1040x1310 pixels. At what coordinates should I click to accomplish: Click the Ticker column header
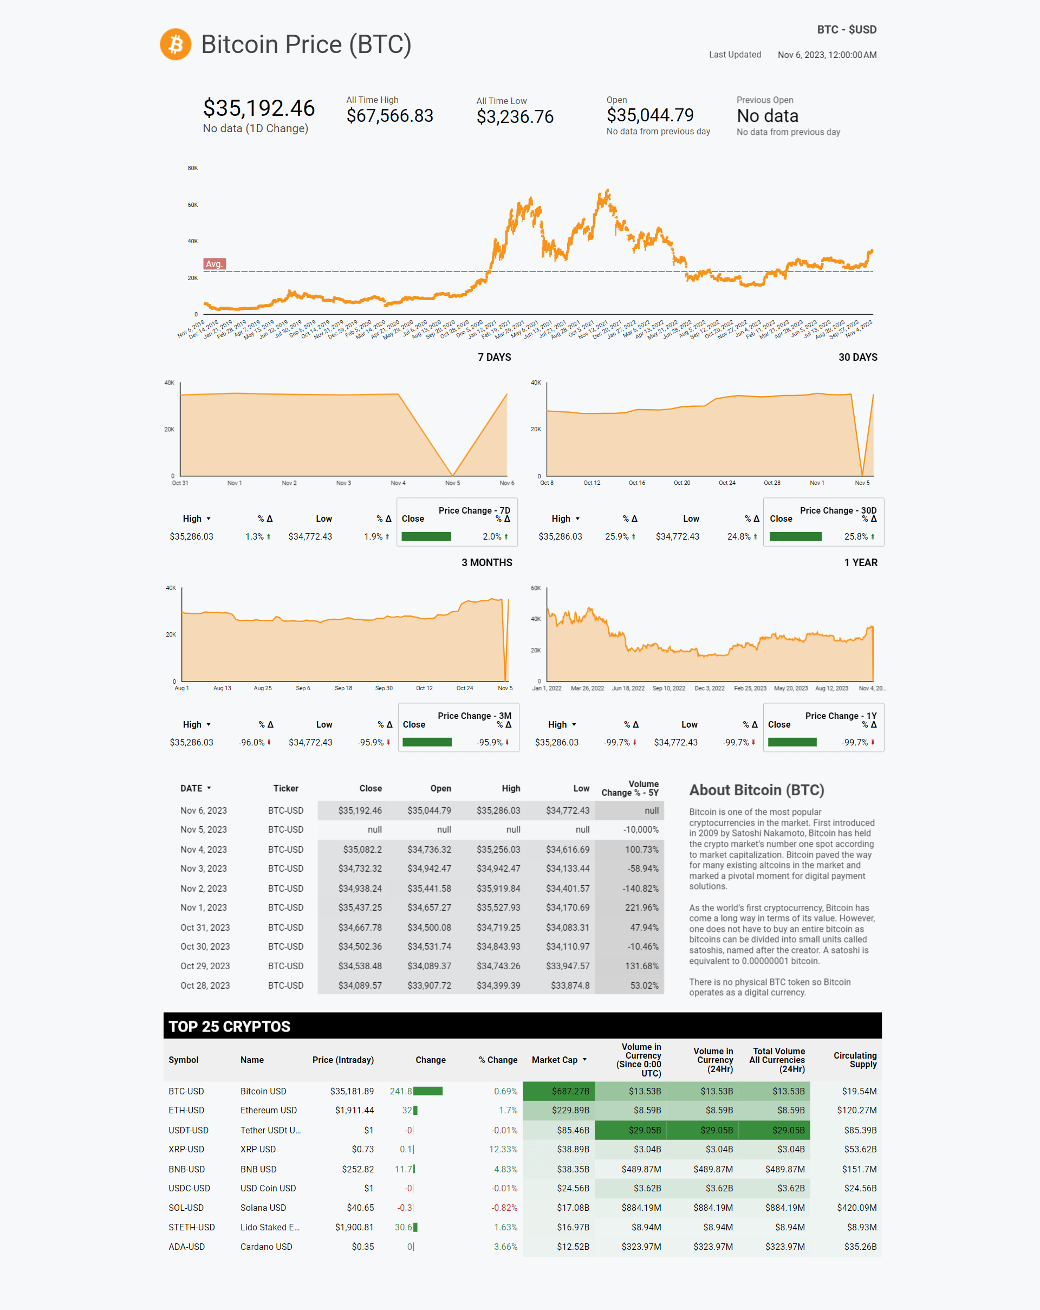pyautogui.click(x=285, y=788)
